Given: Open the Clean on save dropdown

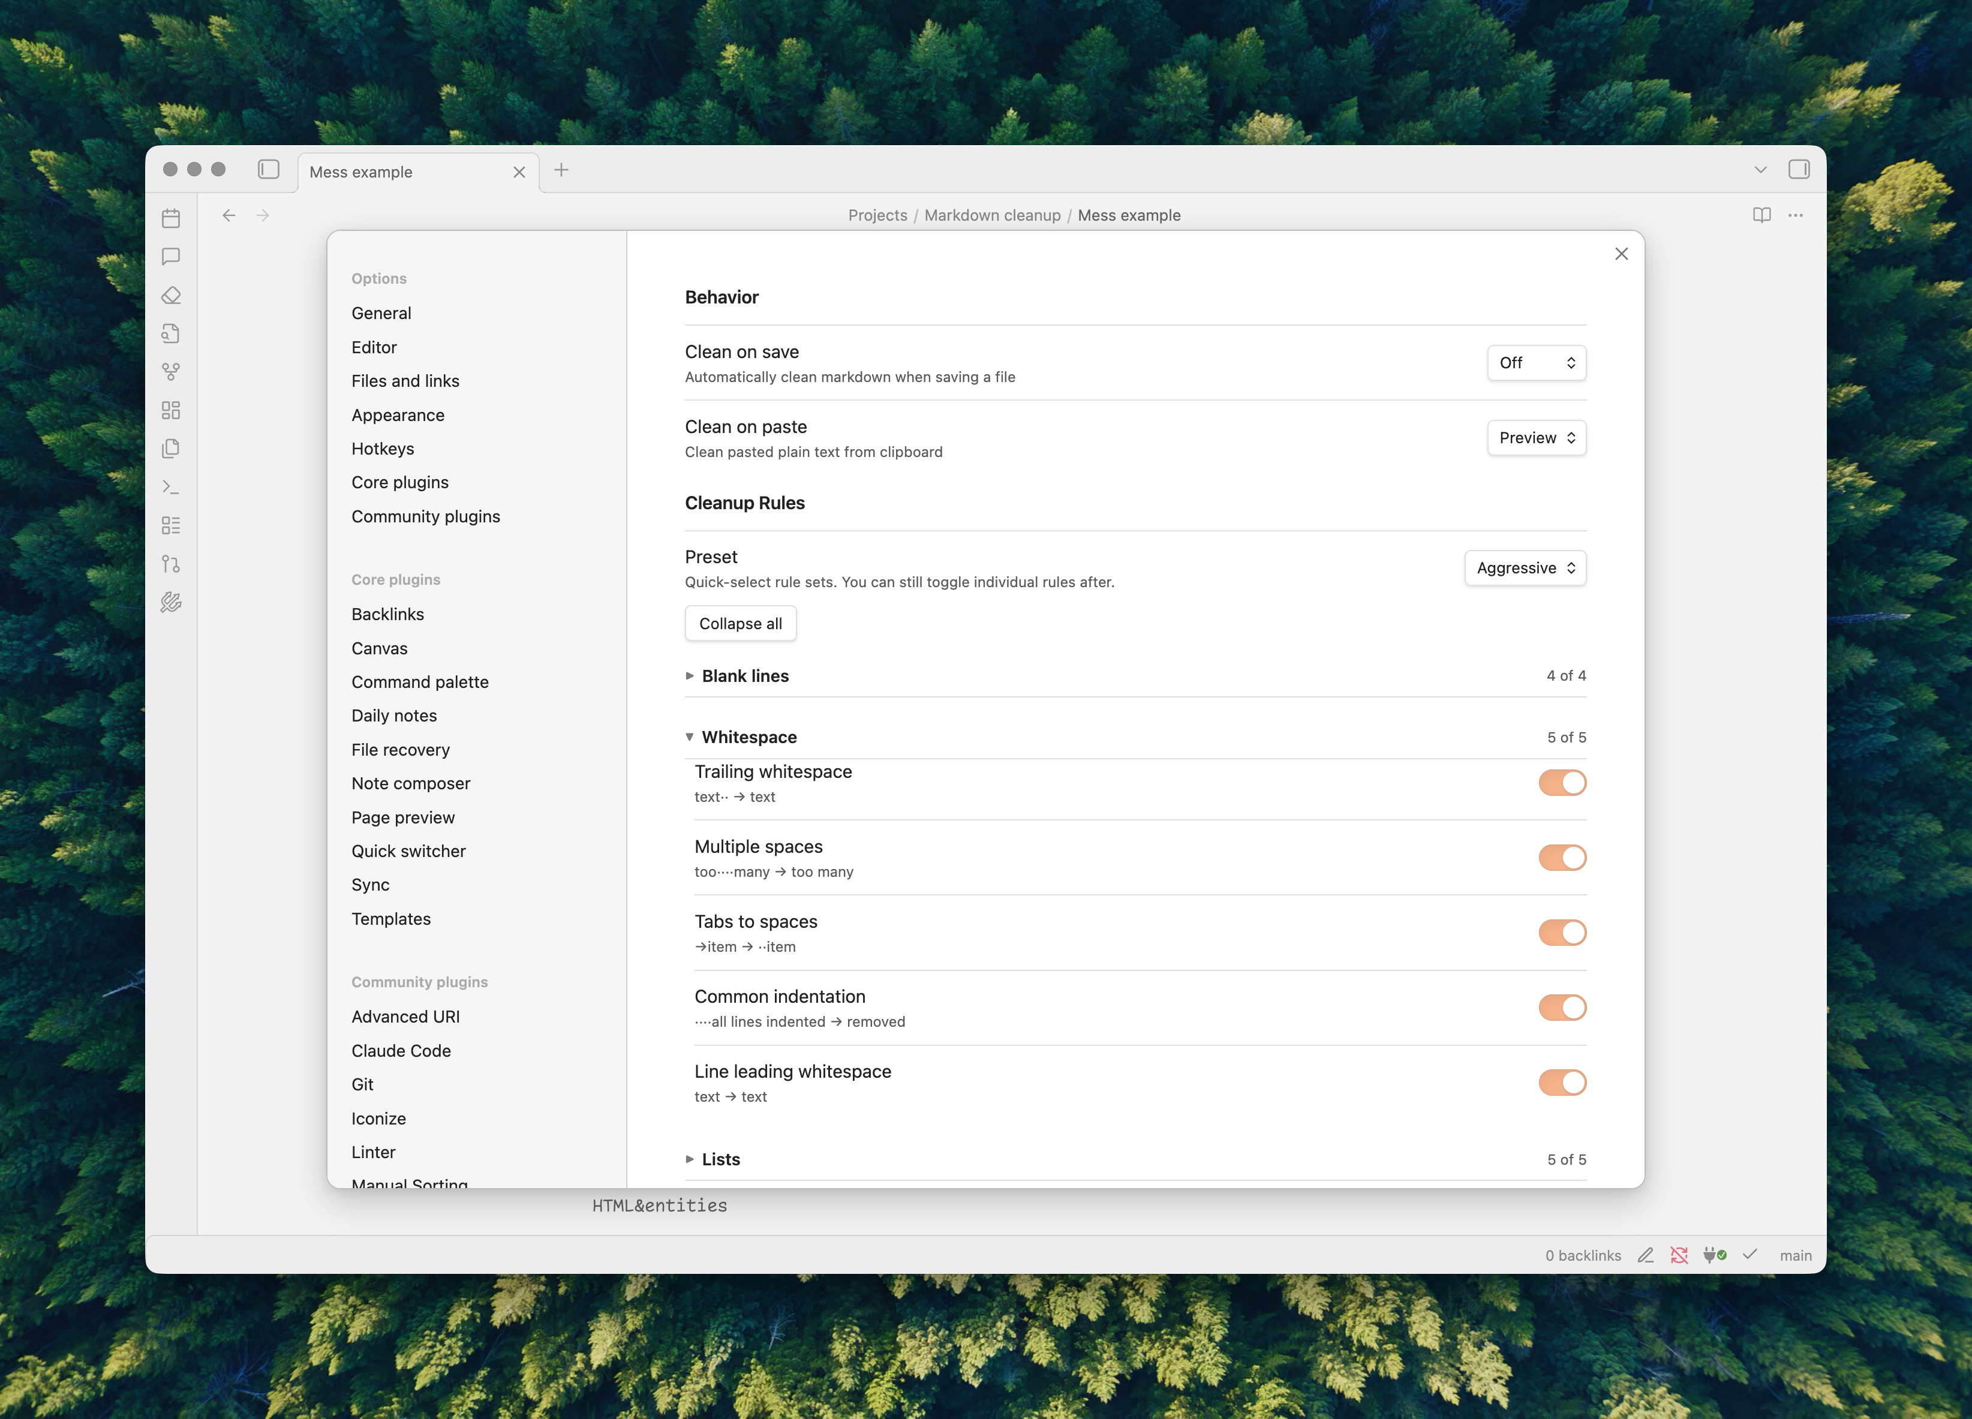Looking at the screenshot, I should click(1537, 363).
